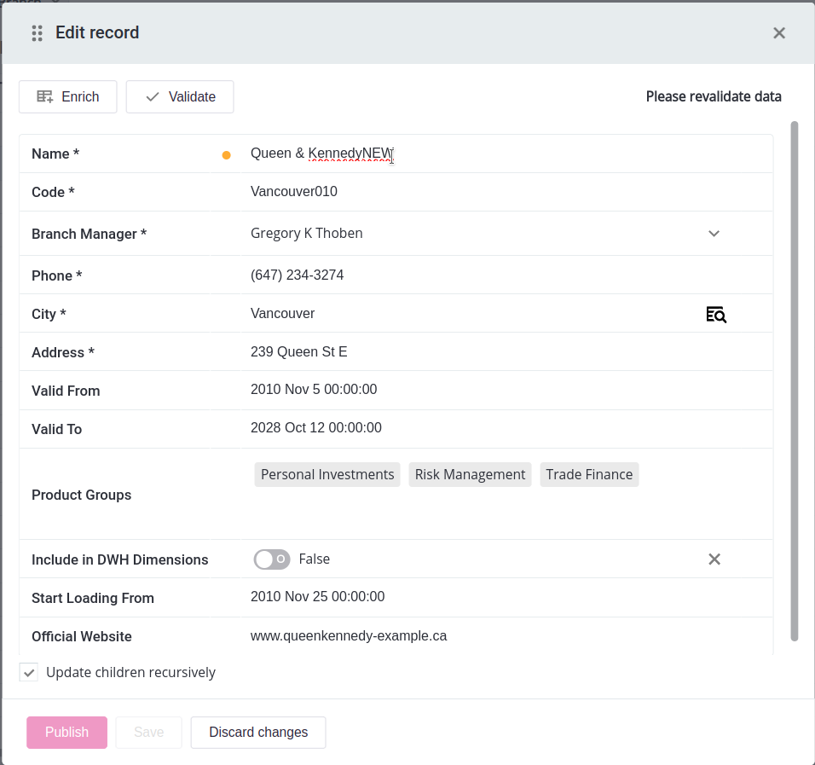815x765 pixels.
Task: Toggle the Include in DWH Dimensions switch
Action: pyautogui.click(x=272, y=559)
